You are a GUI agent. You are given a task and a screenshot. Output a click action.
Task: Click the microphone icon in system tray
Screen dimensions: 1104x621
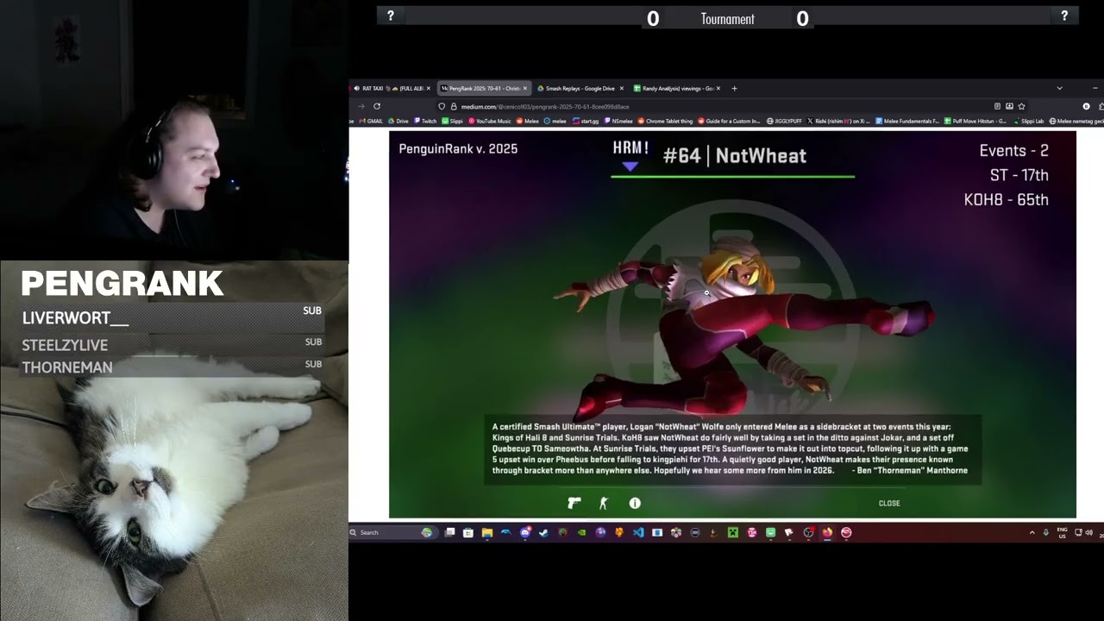point(1046,532)
